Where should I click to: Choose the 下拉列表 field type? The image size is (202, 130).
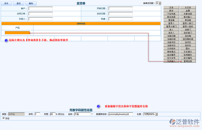click(x=171, y=14)
